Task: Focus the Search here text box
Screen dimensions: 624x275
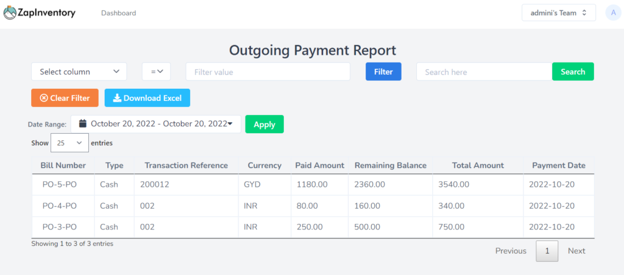Action: [x=484, y=72]
